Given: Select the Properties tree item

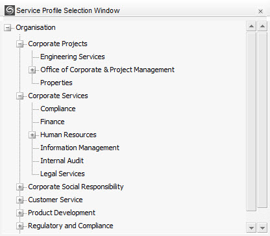Looking at the screenshot, I should coord(56,83).
